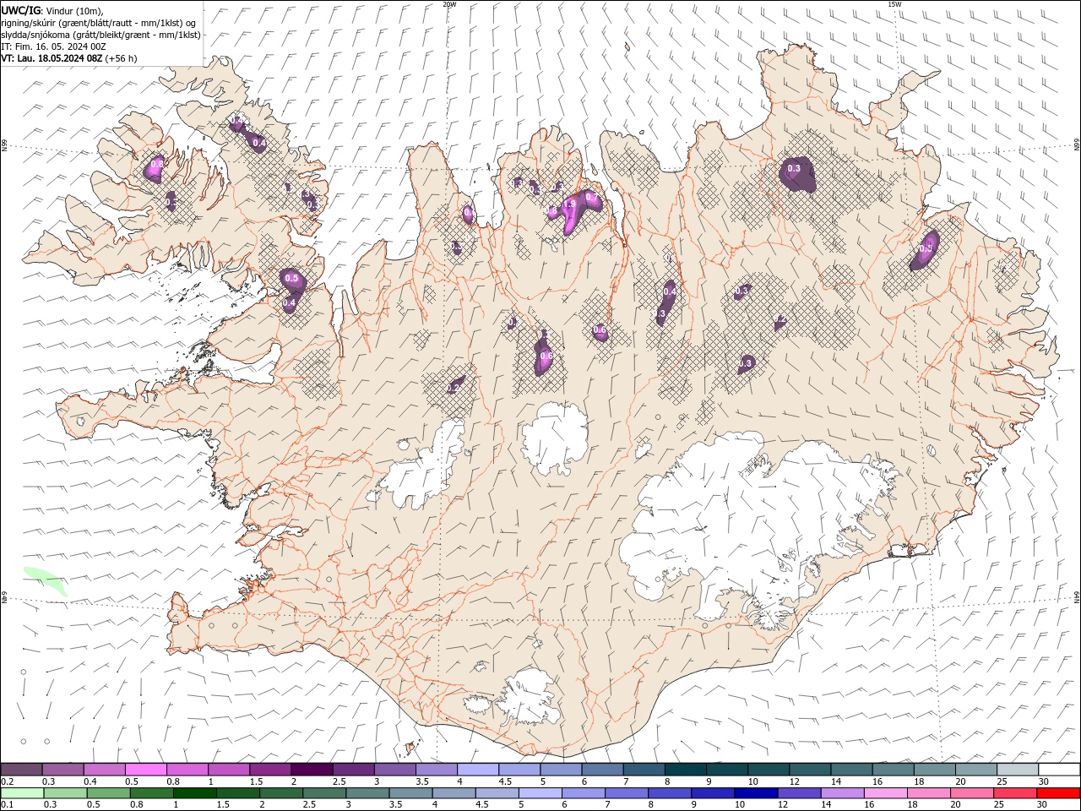Click the Hofsjökull glacier in central Iceland
This screenshot has height=811, width=1081.
(555, 436)
